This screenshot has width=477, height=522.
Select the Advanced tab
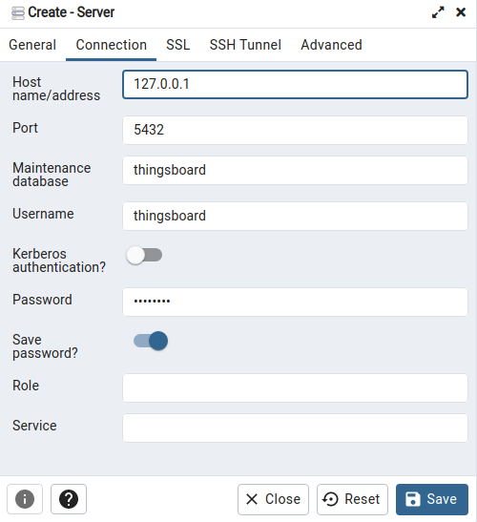pos(331,45)
